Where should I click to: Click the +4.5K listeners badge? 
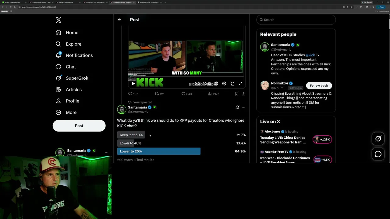click(323, 160)
